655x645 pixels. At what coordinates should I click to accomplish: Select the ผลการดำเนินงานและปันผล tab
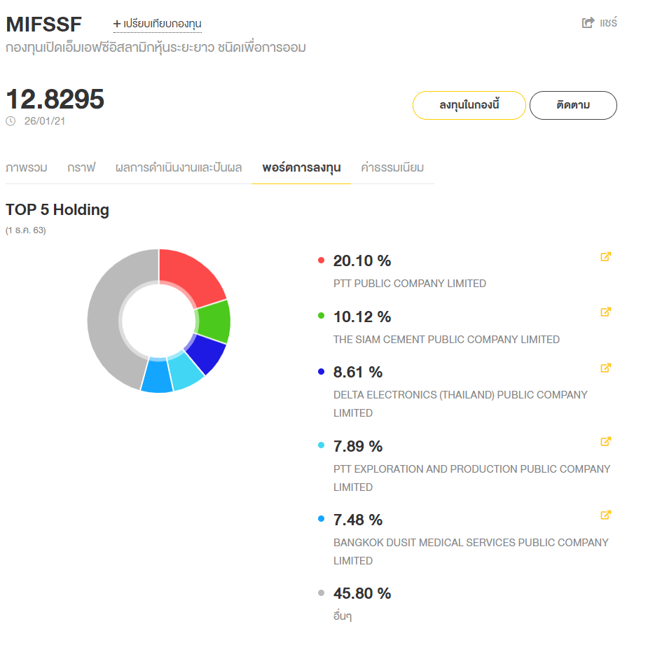179,168
